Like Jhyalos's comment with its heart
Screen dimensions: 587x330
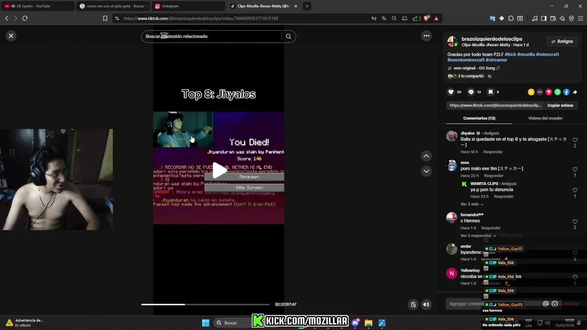pyautogui.click(x=575, y=139)
